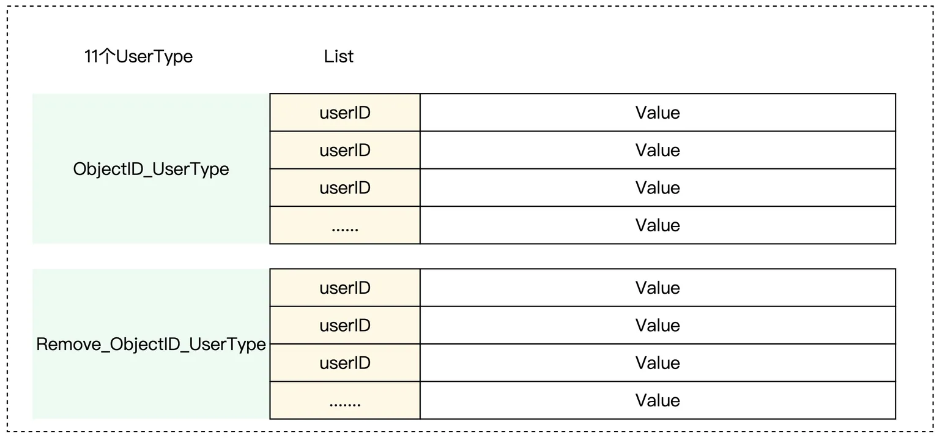Screen dimensions: 942x440
Task: Click first userID cell in ObjectID_UserType list
Action: [x=345, y=113]
